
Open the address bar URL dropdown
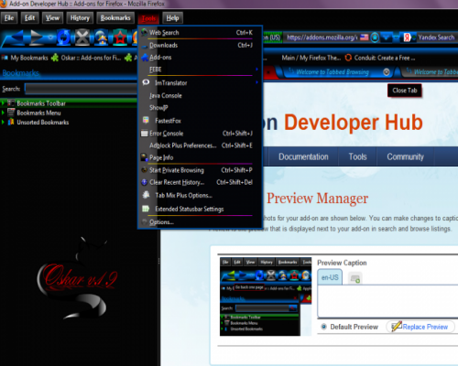click(x=387, y=38)
